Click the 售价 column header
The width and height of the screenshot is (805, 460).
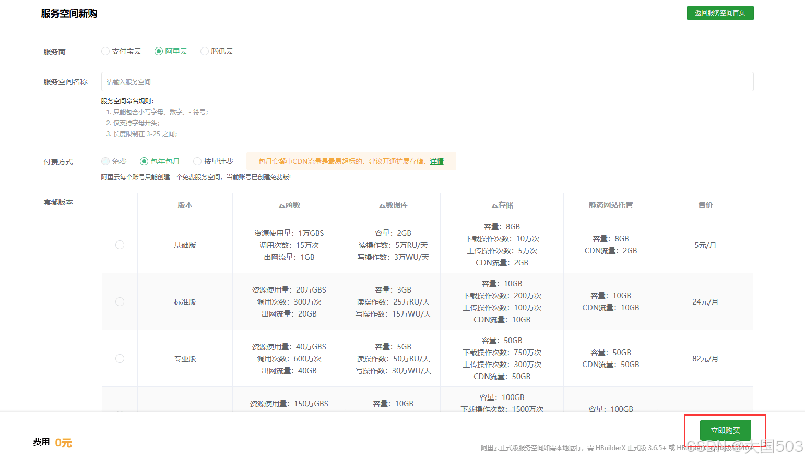705,205
